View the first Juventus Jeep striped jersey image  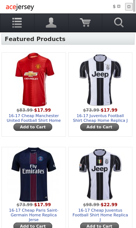coord(100,80)
